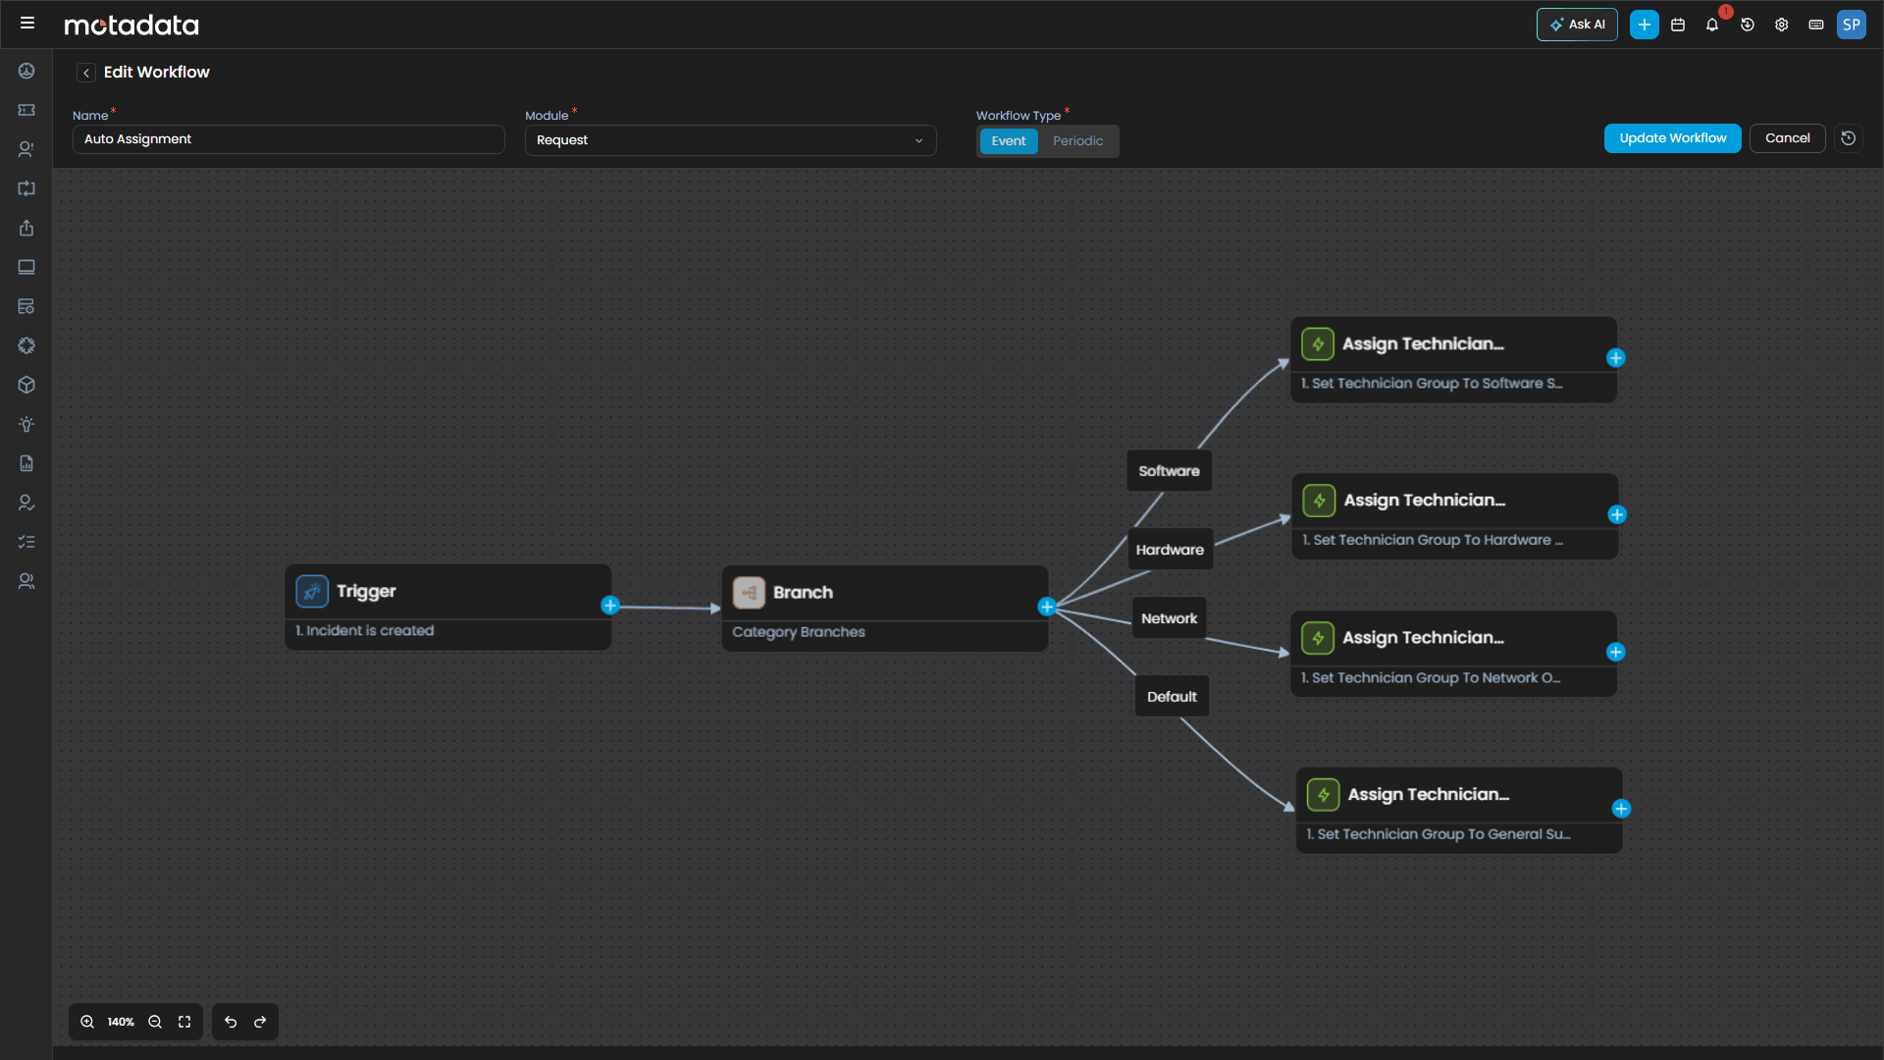
Task: Open the calendar from the top bar
Action: coord(1677,25)
